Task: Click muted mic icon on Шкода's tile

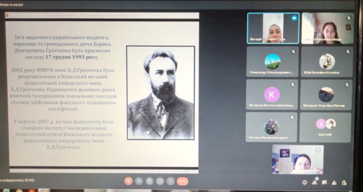Action: click(x=349, y=18)
